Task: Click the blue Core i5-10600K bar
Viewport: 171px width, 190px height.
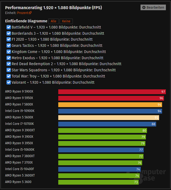Action: (x=101, y=150)
